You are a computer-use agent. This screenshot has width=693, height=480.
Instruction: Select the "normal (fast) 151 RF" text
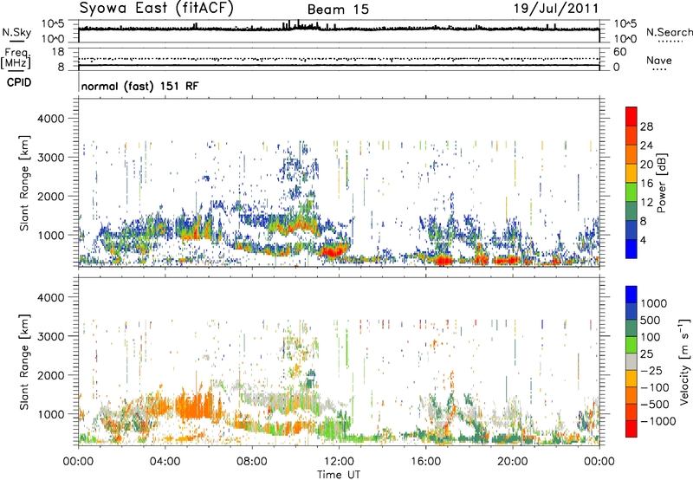pyautogui.click(x=139, y=86)
